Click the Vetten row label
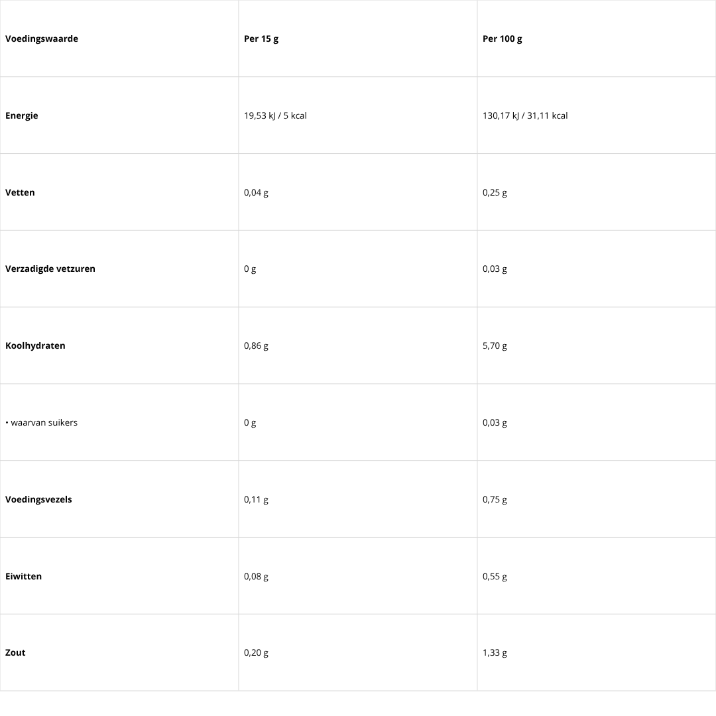The width and height of the screenshot is (716, 716). pyautogui.click(x=20, y=192)
